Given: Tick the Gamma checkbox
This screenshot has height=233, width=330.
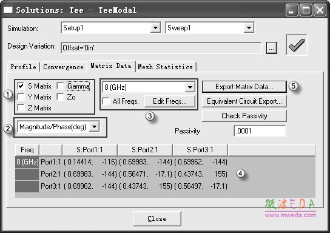Looking at the screenshot, I should (60, 86).
